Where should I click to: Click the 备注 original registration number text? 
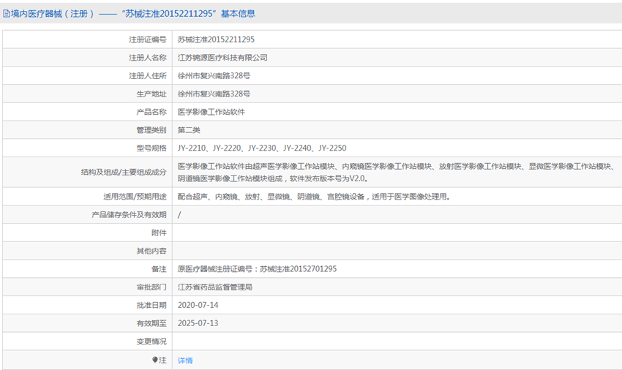257,269
